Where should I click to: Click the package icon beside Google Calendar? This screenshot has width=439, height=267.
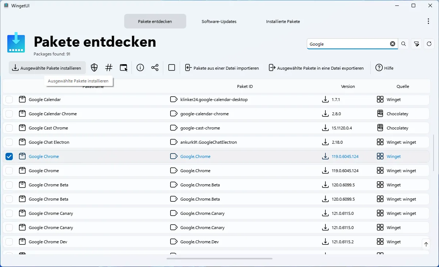tap(22, 99)
